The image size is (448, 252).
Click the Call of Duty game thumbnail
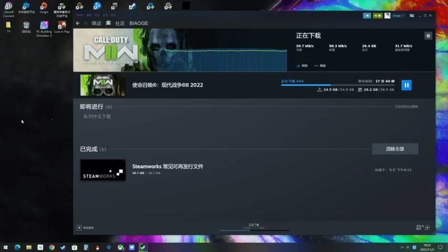pyautogui.click(x=102, y=85)
